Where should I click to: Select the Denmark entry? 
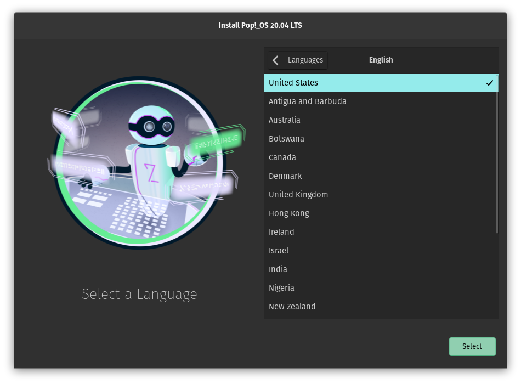click(x=381, y=176)
